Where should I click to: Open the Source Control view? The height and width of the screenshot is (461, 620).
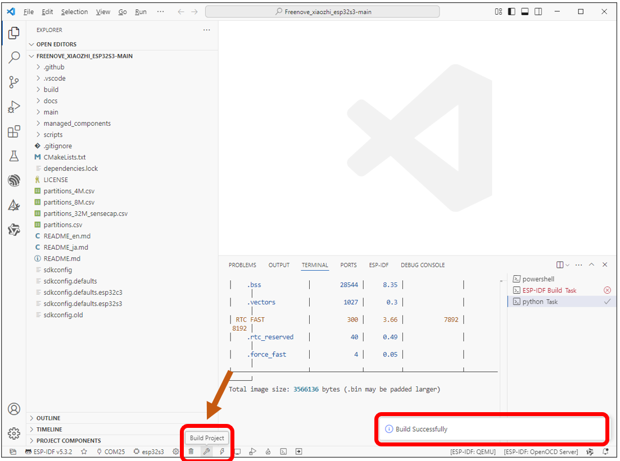pos(14,82)
